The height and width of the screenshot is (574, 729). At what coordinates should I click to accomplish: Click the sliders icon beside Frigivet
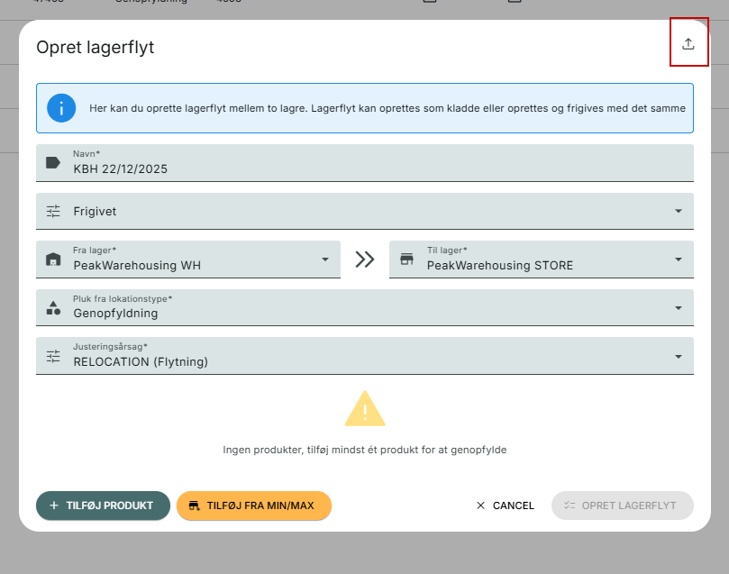coord(53,211)
